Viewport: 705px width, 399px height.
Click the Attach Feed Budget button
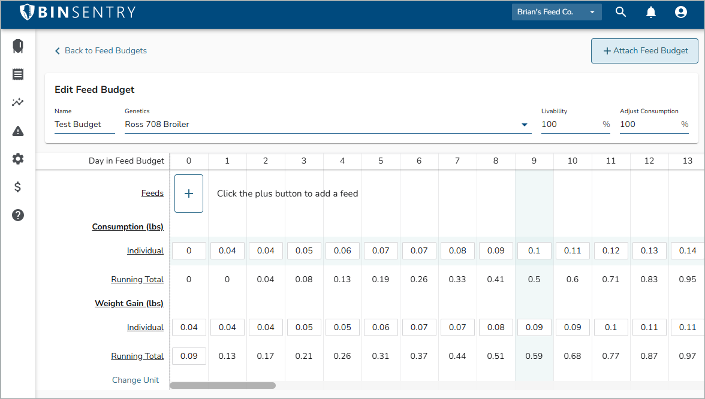[x=644, y=51]
